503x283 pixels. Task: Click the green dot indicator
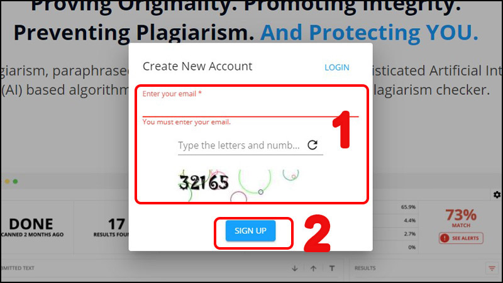pos(15,181)
